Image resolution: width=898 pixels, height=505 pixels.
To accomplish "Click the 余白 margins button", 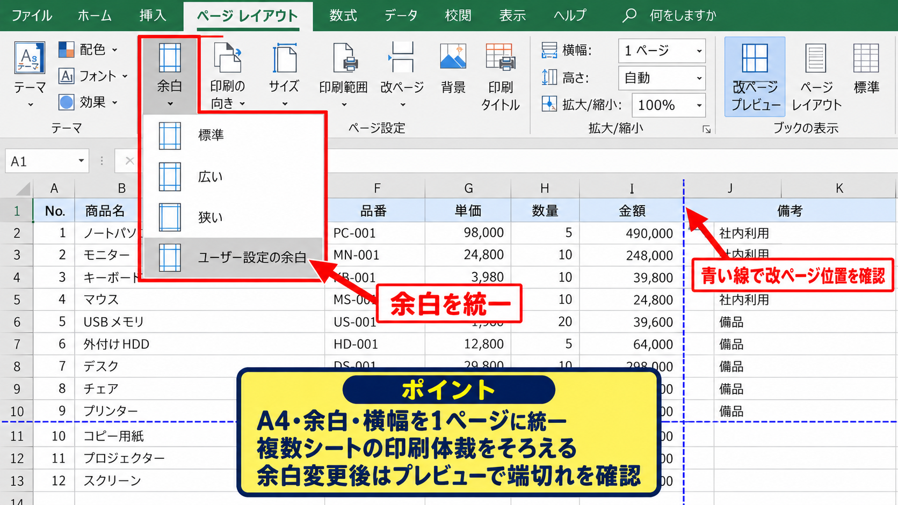I will click(x=170, y=75).
